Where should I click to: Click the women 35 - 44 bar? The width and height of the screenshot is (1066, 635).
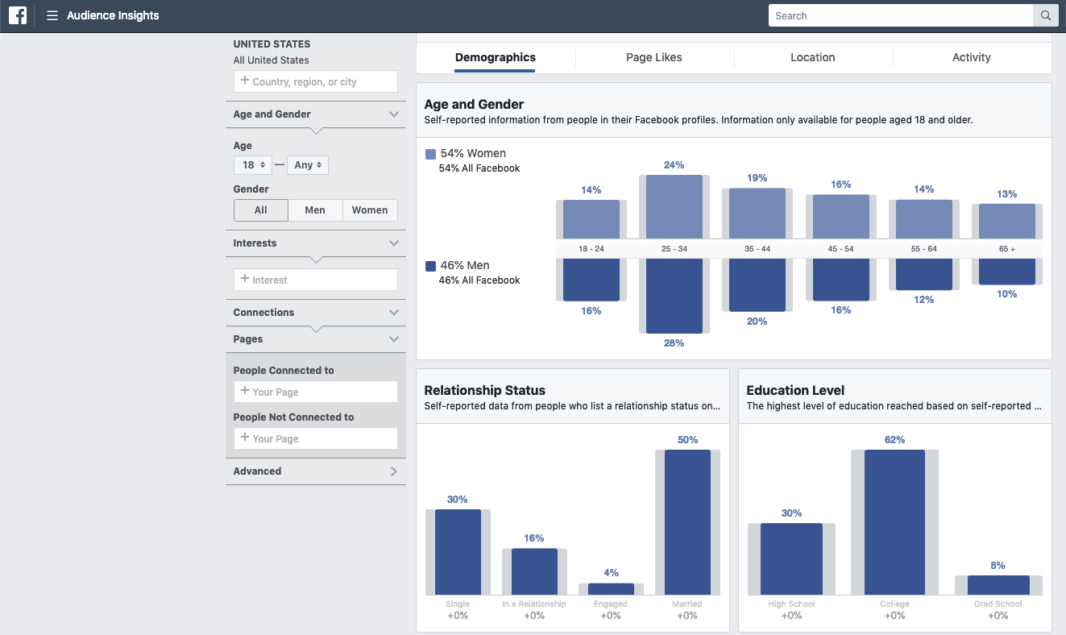757,214
